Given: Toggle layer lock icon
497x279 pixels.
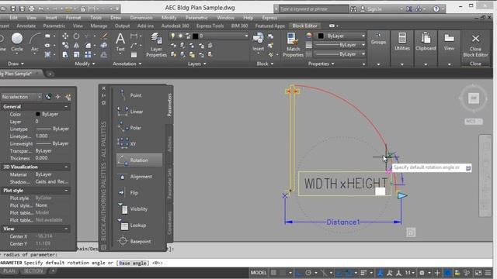Looking at the screenshot, I should point(188,36).
